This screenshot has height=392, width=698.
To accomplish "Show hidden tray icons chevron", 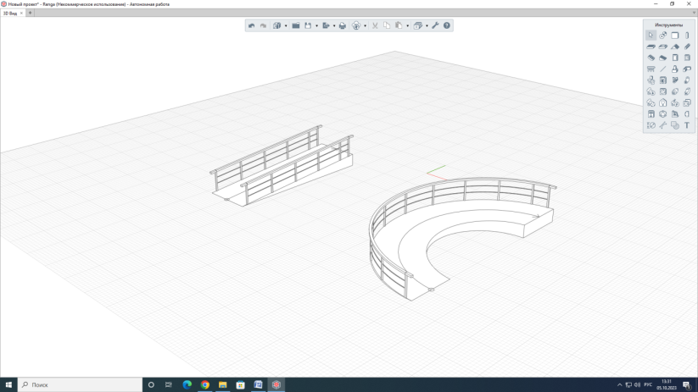I will pos(620,385).
